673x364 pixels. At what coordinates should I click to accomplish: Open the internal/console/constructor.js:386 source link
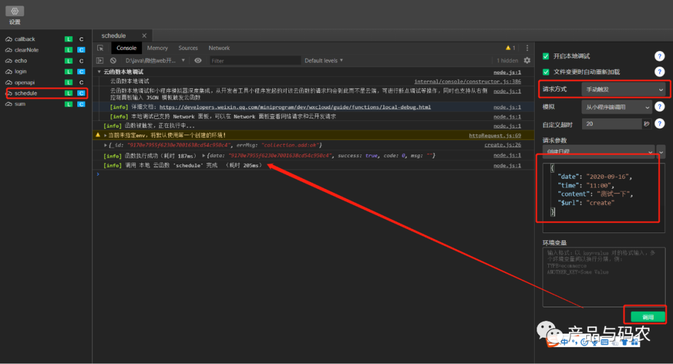click(467, 81)
